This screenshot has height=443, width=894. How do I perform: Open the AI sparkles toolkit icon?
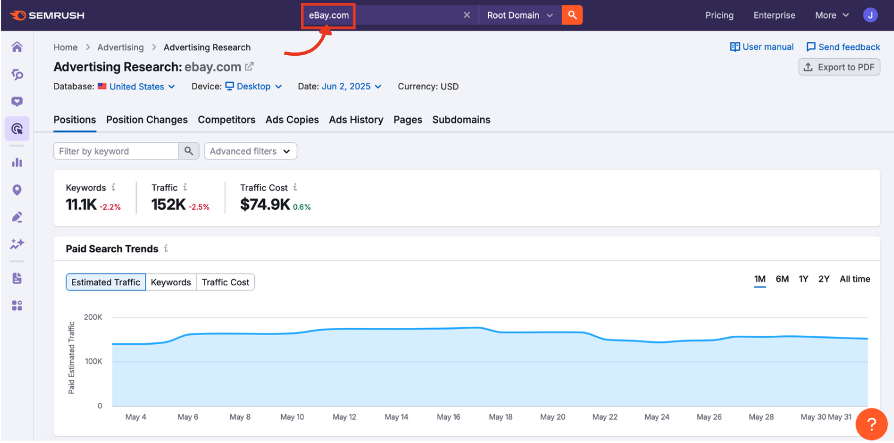(17, 244)
